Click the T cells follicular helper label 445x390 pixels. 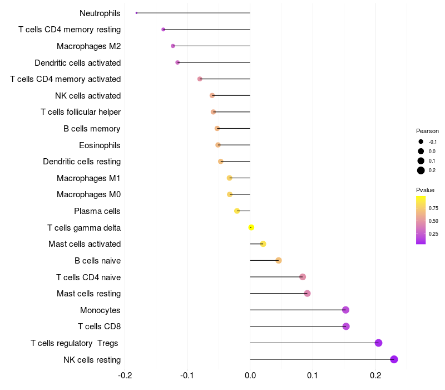(x=81, y=112)
